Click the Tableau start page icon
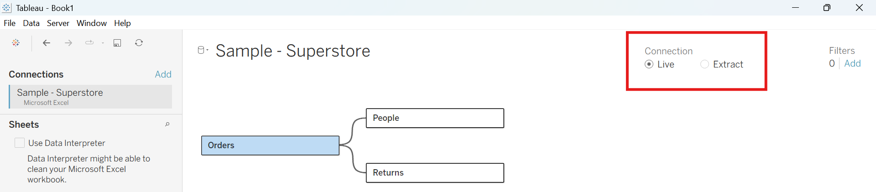This screenshot has width=876, height=192. pos(16,43)
